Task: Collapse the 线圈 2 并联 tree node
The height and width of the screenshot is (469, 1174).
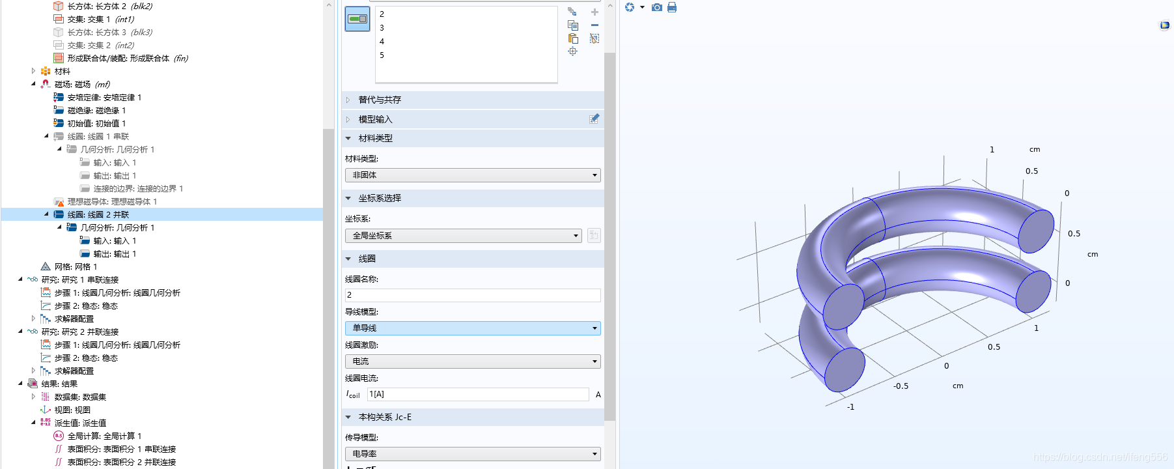Action: pyautogui.click(x=46, y=214)
